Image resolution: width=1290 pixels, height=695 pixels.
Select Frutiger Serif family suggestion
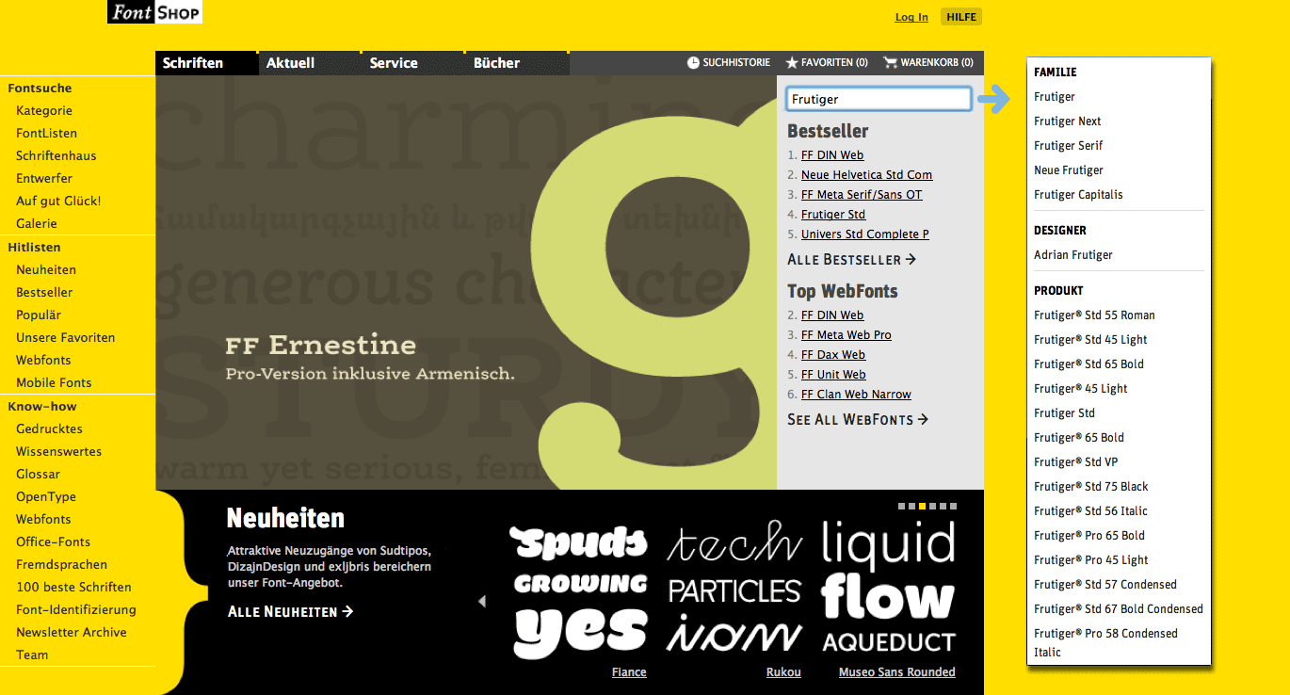click(x=1068, y=146)
